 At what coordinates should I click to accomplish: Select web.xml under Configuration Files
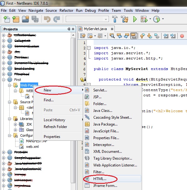(x=32, y=147)
